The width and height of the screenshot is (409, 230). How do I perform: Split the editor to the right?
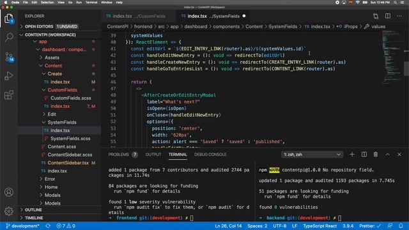click(x=388, y=16)
